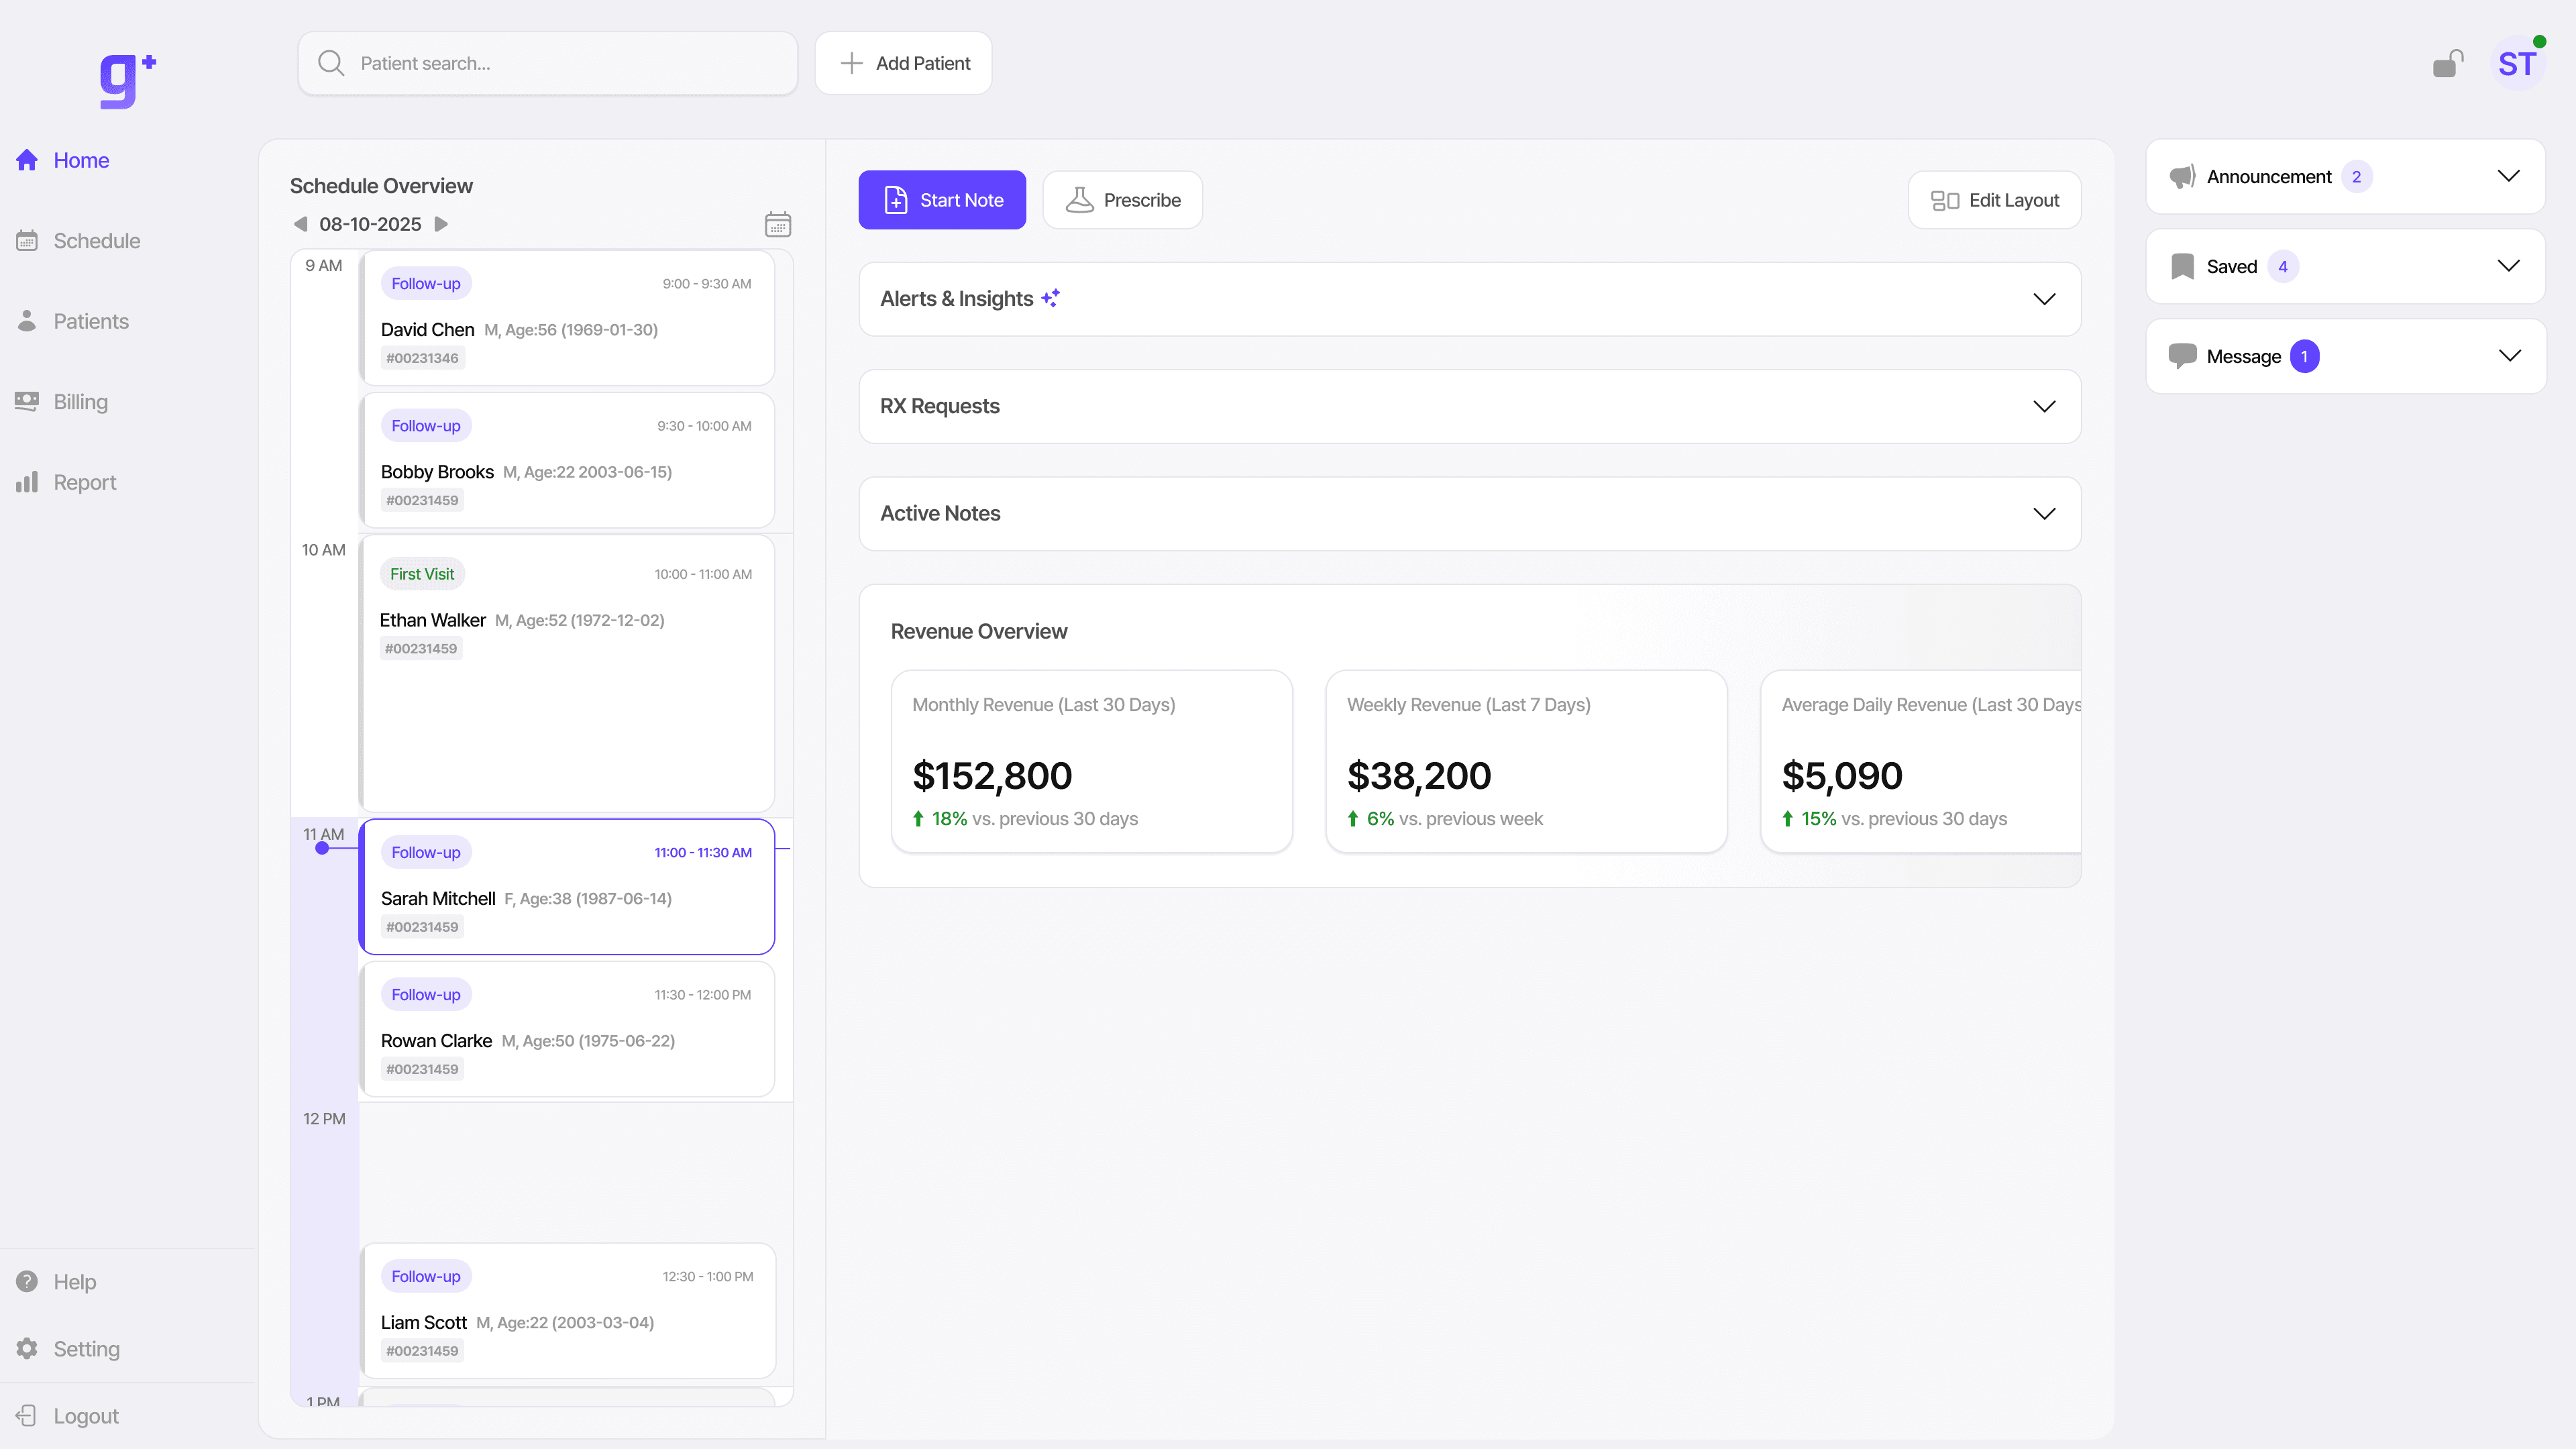Go to the Billing section
The image size is (2576, 1449).
80,402
